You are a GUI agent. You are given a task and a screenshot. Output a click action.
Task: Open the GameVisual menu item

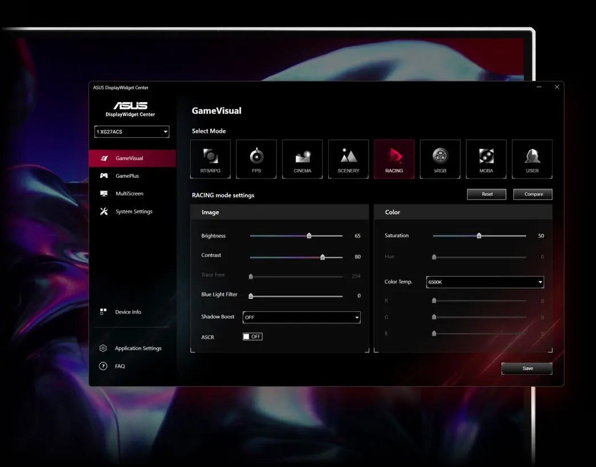click(x=132, y=158)
